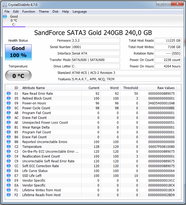Screen dimensions: 186x205
Task: Click status icon for B5 Program Fail Count
Action: coord(9,132)
